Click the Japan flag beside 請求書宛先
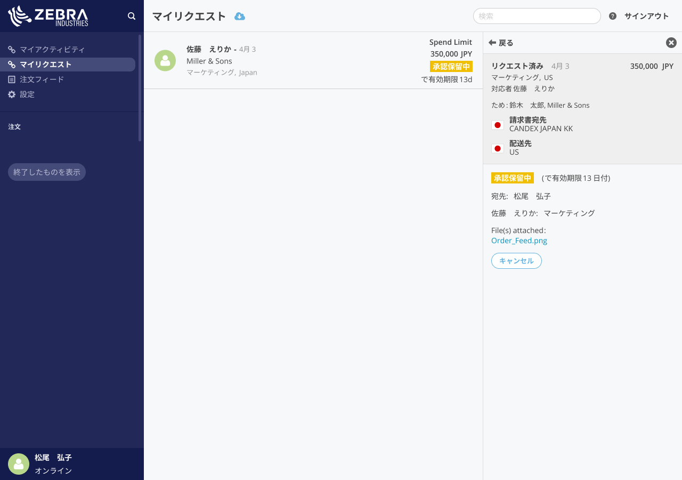 (497, 124)
